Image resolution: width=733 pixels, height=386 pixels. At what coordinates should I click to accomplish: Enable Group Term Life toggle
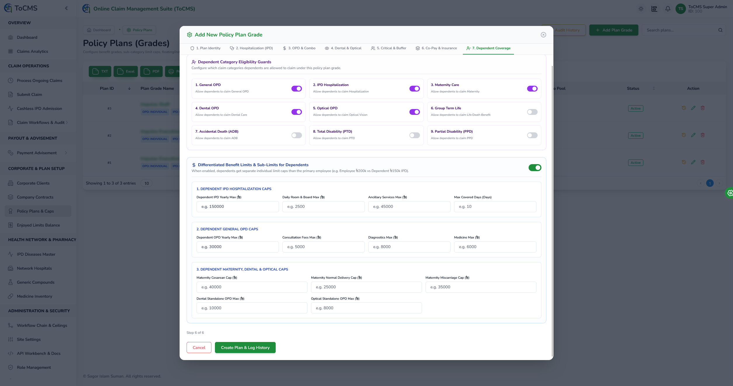pos(532,112)
